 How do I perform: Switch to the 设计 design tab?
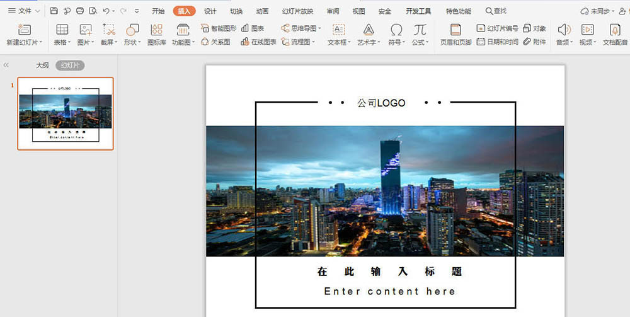click(x=210, y=11)
